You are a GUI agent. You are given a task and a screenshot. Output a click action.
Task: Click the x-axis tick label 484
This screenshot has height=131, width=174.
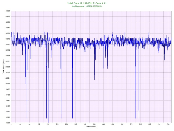pyautogui.click(x=113, y=124)
